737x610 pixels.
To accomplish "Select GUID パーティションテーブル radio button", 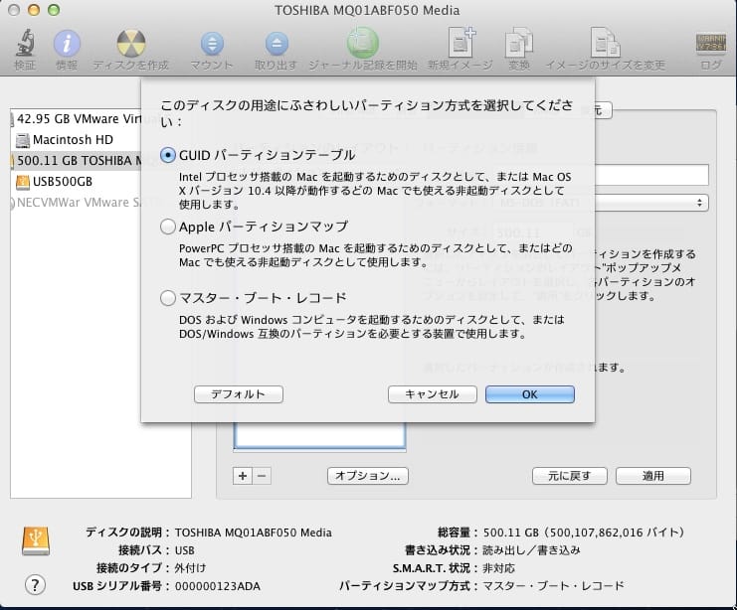I will 168,155.
